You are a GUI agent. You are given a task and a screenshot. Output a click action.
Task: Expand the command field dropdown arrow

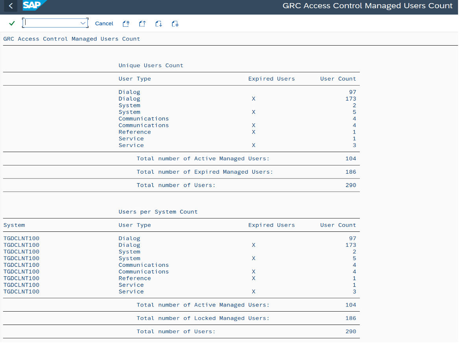point(83,23)
